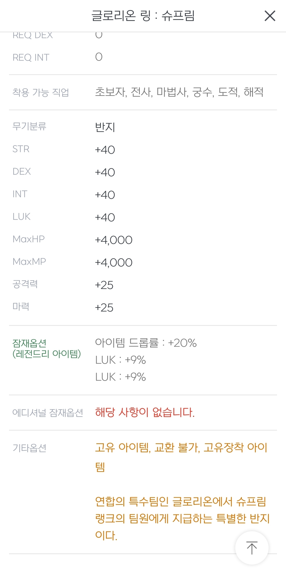Tap the 에디셔널 잠재옵션 label
The height and width of the screenshot is (582, 286).
tap(48, 413)
